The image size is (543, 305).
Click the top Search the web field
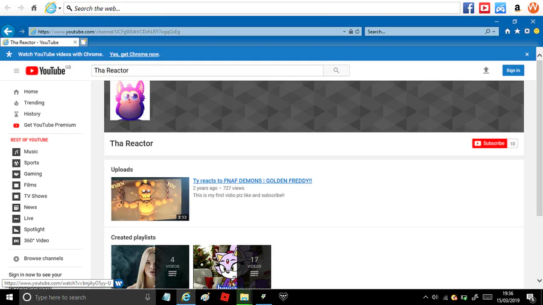point(262,8)
